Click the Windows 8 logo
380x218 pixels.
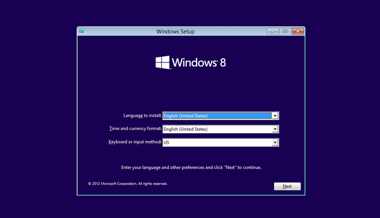[191, 62]
